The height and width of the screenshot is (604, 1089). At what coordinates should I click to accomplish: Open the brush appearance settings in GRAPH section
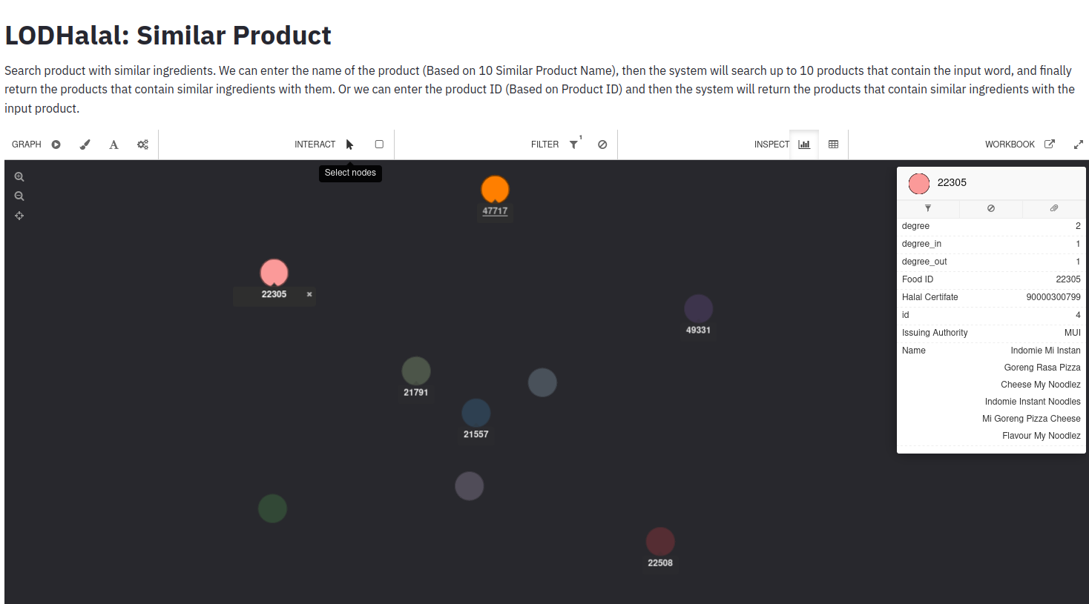pyautogui.click(x=85, y=144)
